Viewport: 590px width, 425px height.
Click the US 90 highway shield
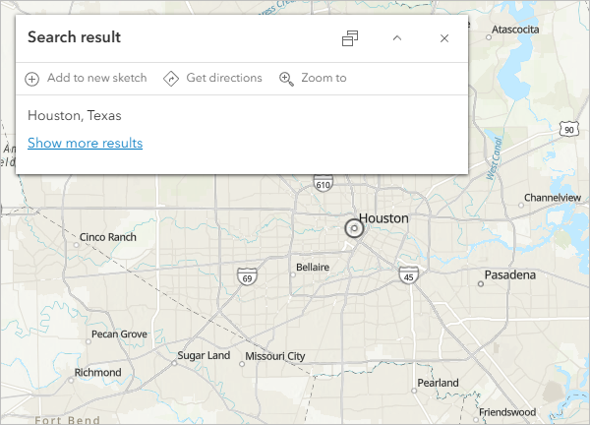(x=569, y=130)
